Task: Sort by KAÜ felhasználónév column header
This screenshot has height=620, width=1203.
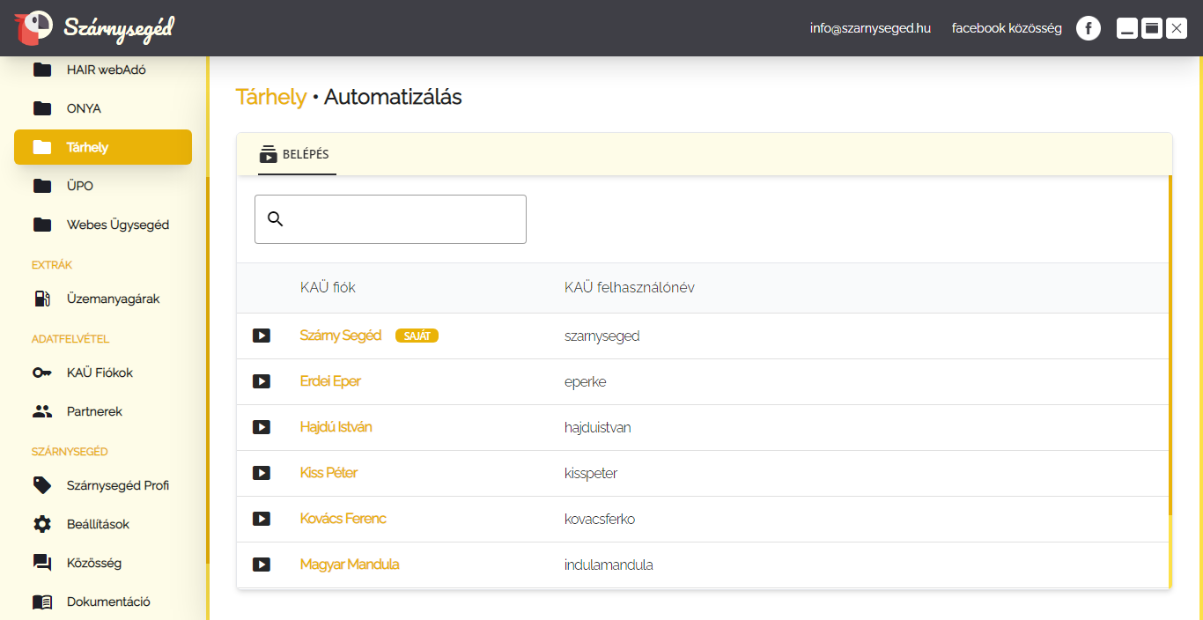Action: 629,288
